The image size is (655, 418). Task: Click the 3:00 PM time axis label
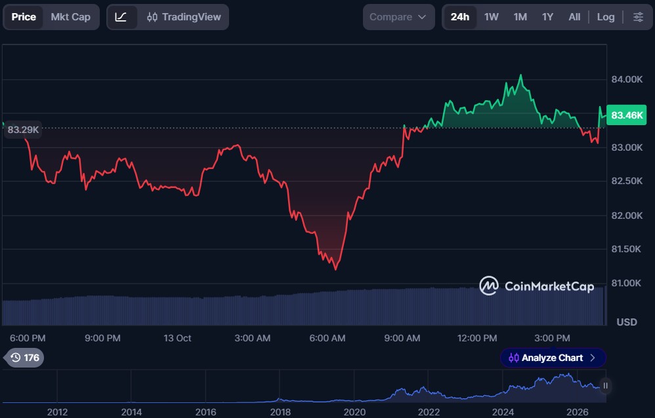coord(552,338)
